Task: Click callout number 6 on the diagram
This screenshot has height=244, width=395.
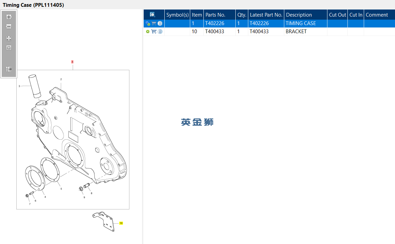Action: click(x=35, y=201)
